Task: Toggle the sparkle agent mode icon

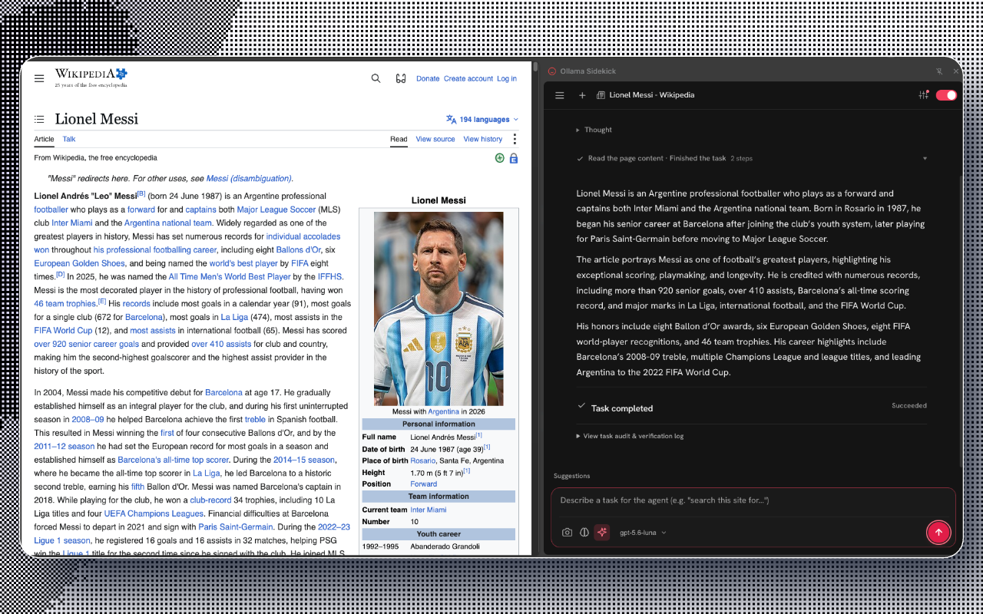Action: click(x=602, y=532)
